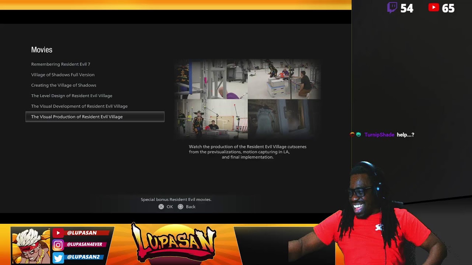Click the cartoon avatar with red headband
The width and height of the screenshot is (472, 265).
[x=31, y=246]
